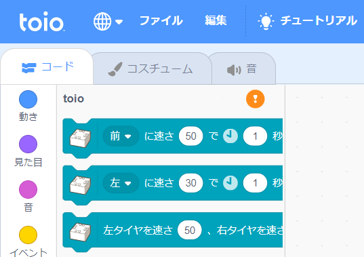Click the イベント category label

pos(28,252)
